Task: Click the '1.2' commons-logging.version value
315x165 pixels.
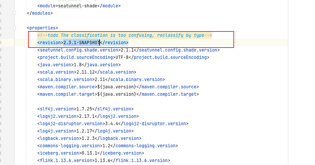Action: click(106, 146)
